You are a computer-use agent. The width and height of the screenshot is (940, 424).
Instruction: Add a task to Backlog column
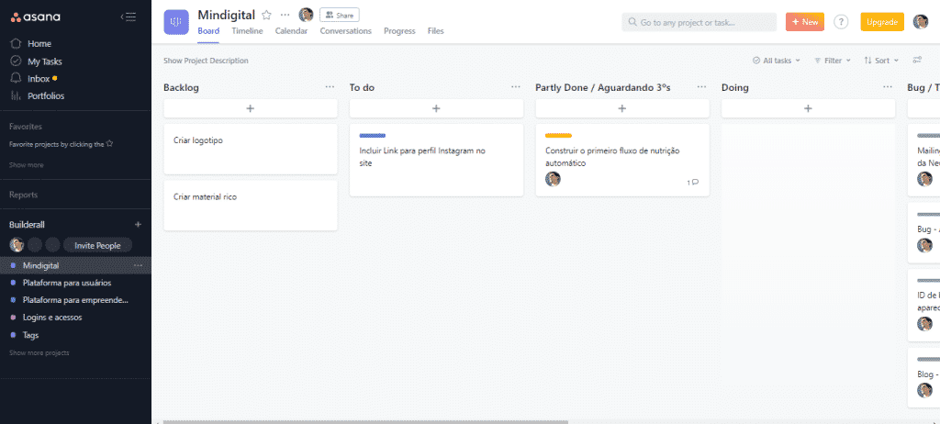click(x=250, y=108)
